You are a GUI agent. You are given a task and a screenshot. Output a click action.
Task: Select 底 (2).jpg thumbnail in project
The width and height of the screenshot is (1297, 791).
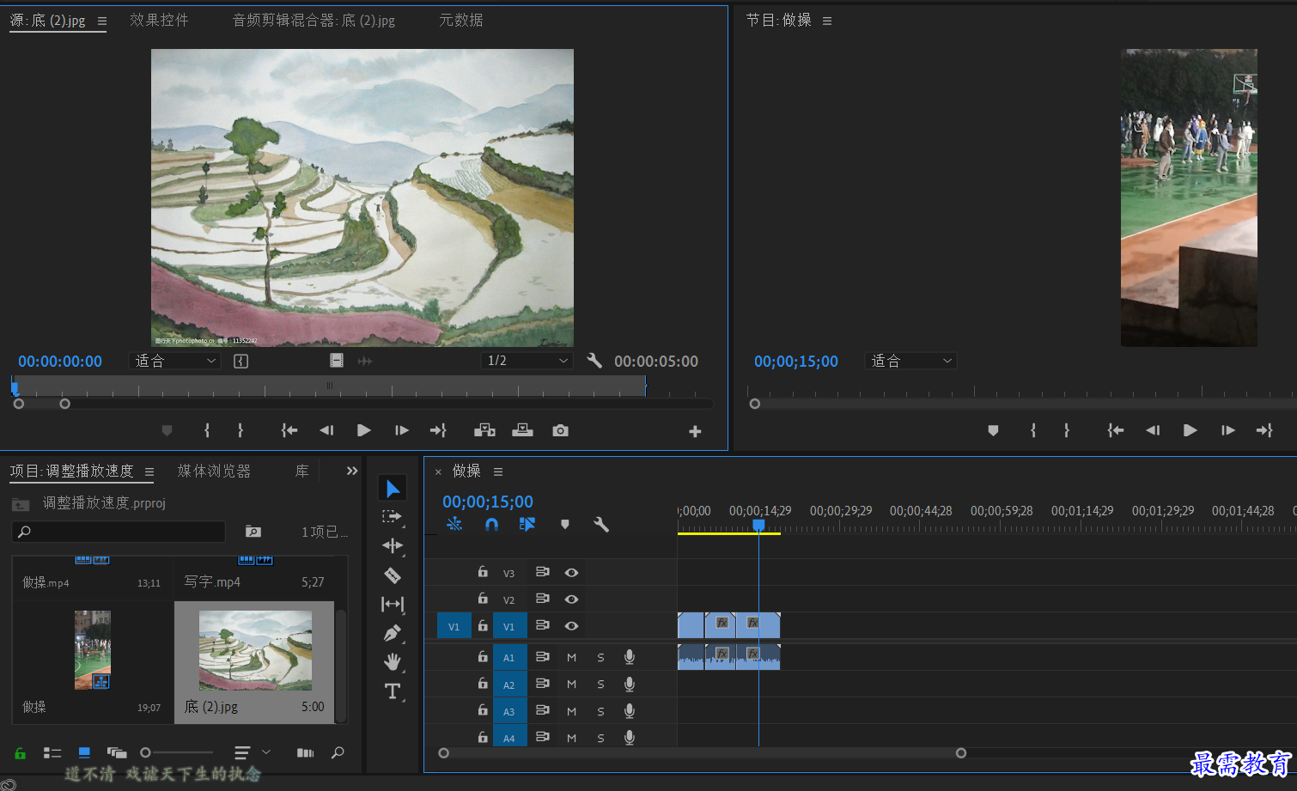point(255,650)
